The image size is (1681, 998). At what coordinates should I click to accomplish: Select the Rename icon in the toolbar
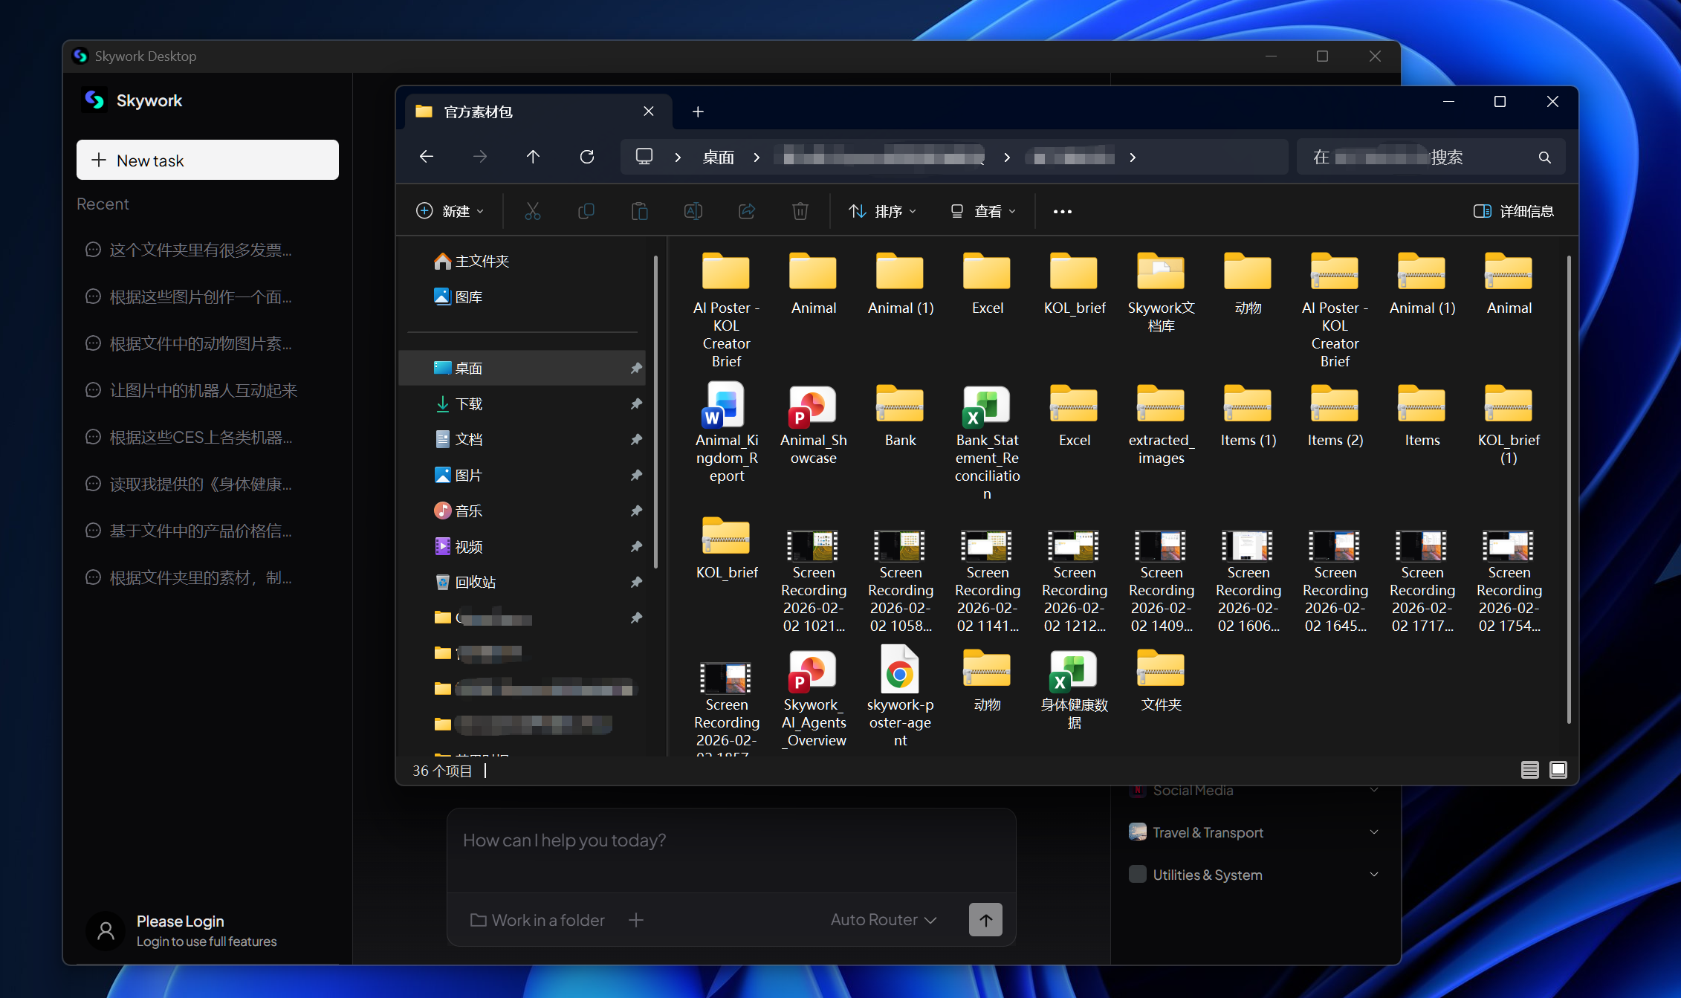[x=693, y=211]
